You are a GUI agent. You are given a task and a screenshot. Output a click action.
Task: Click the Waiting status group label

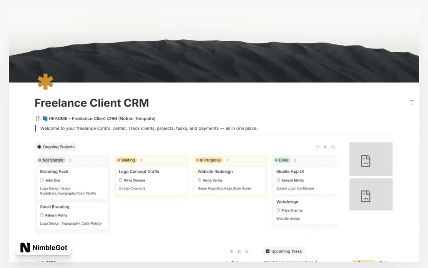126,160
